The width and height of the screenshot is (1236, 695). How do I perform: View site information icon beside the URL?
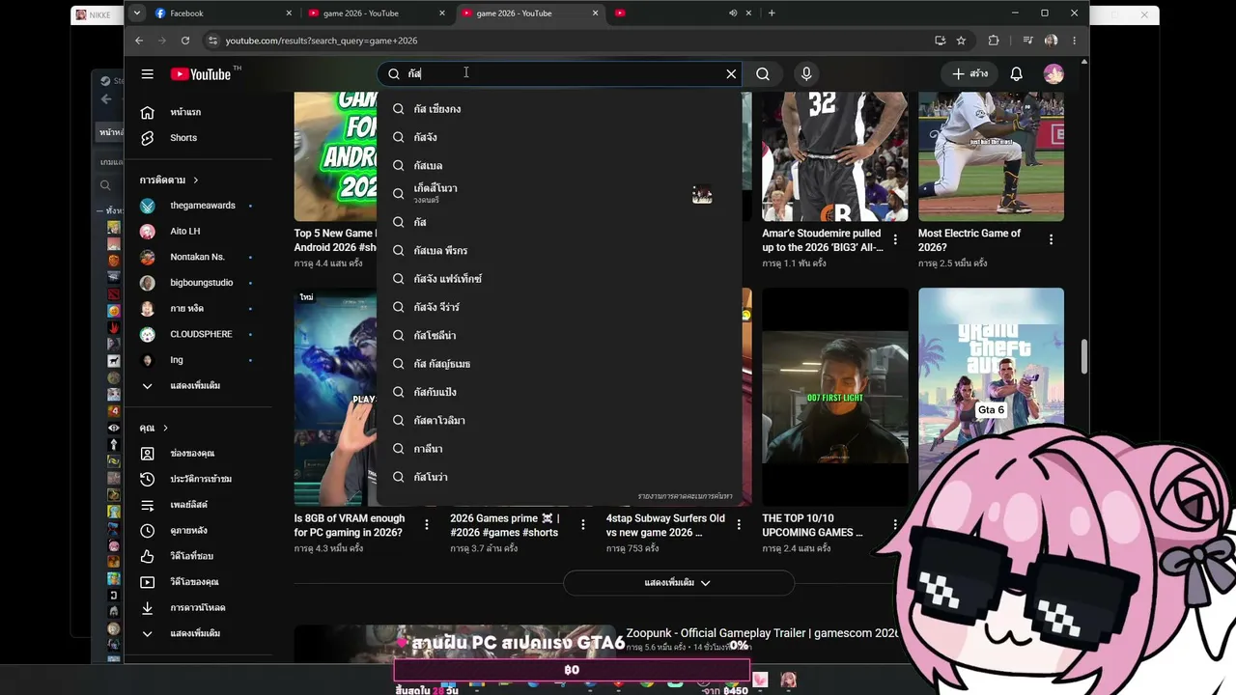point(212,41)
